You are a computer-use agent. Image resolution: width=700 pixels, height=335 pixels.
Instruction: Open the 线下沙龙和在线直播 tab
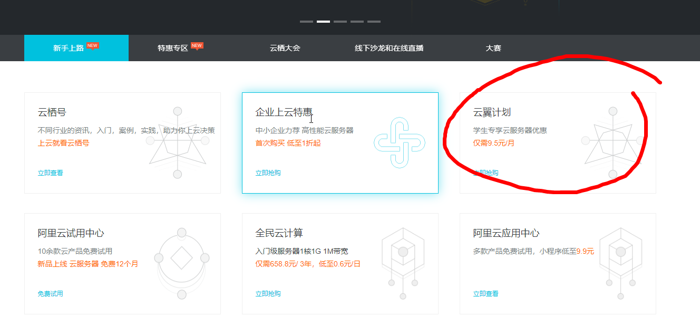point(389,48)
